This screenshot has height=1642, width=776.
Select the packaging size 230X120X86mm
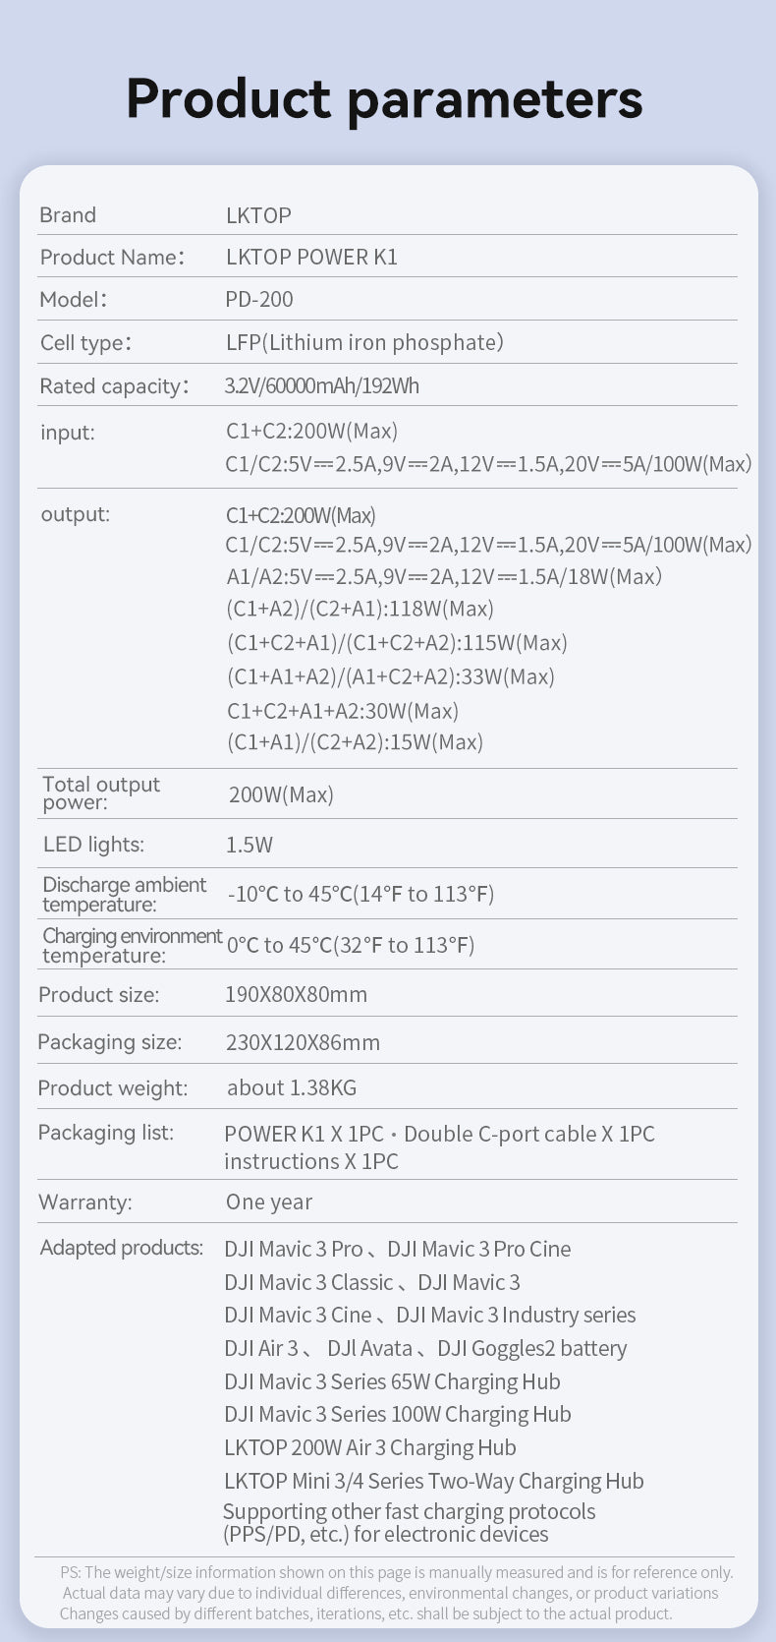[303, 1042]
